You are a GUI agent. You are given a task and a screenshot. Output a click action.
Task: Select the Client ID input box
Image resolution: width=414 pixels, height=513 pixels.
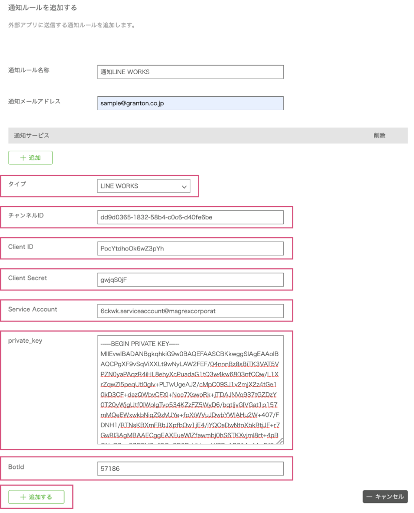(190, 248)
